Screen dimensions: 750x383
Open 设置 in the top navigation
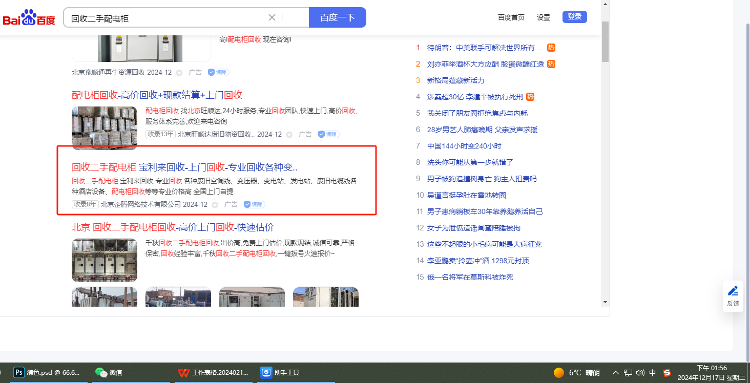pyautogui.click(x=544, y=17)
